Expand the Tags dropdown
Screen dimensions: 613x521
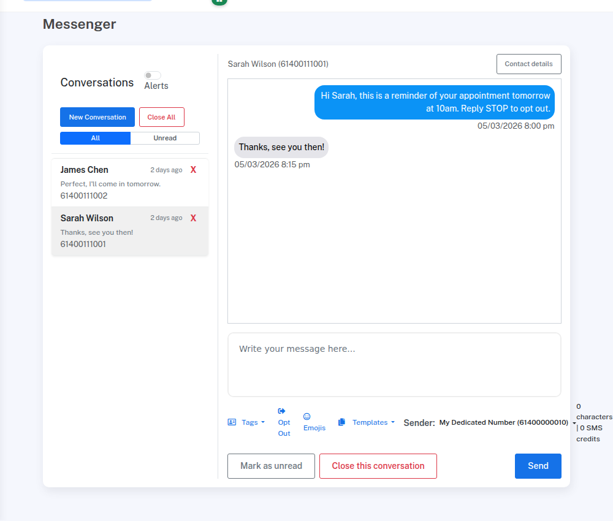tap(253, 422)
